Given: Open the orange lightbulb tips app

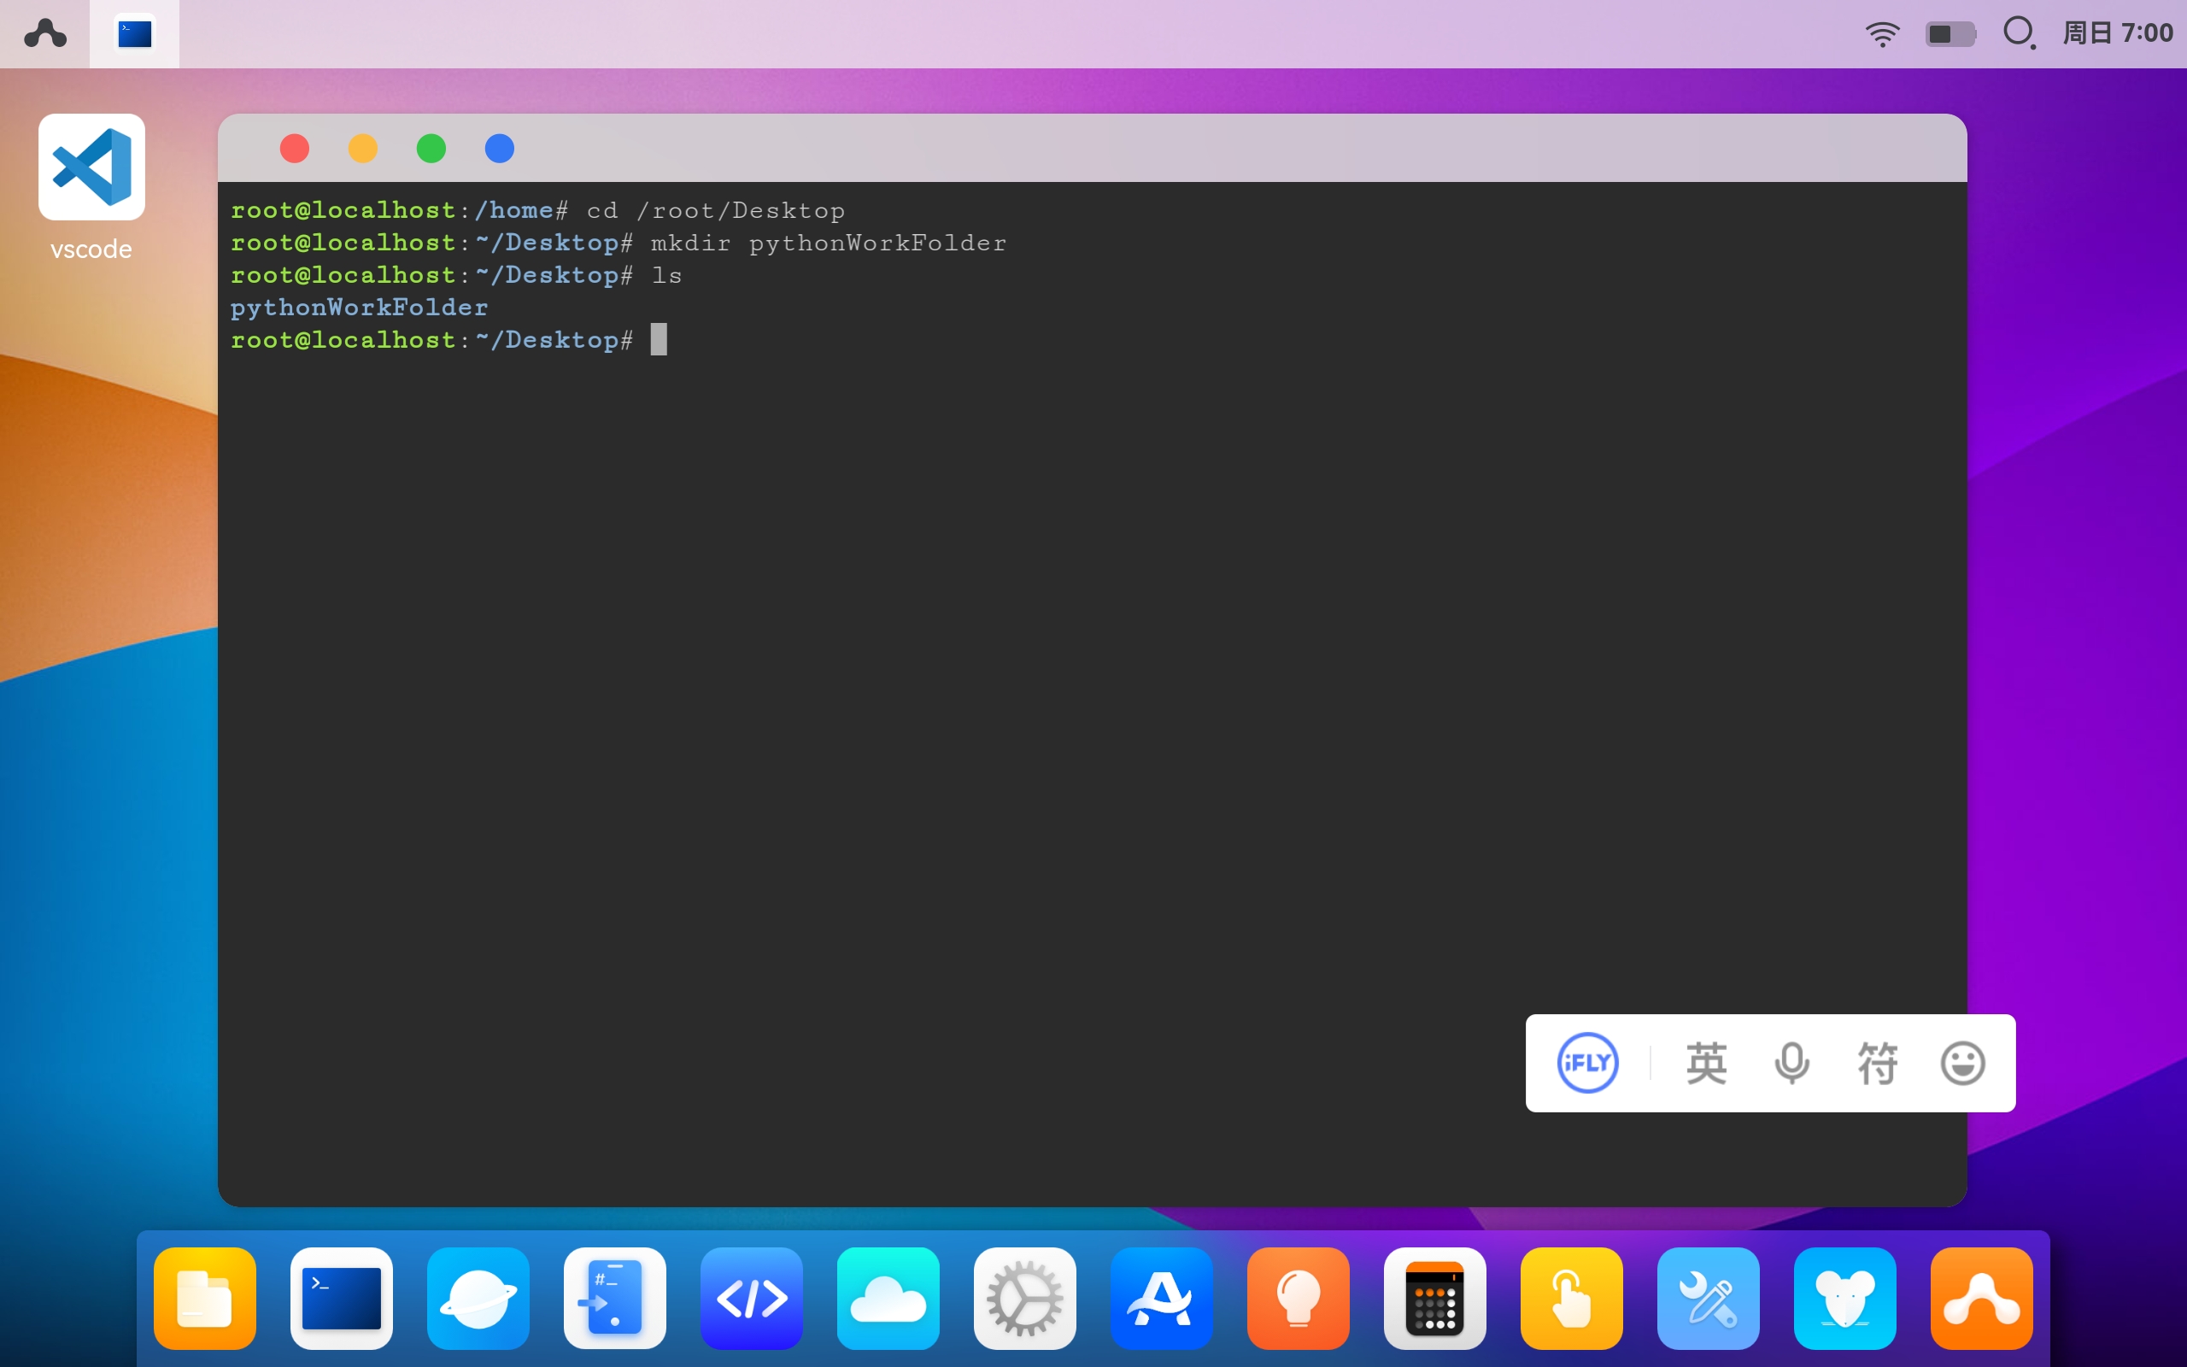Looking at the screenshot, I should coord(1299,1299).
